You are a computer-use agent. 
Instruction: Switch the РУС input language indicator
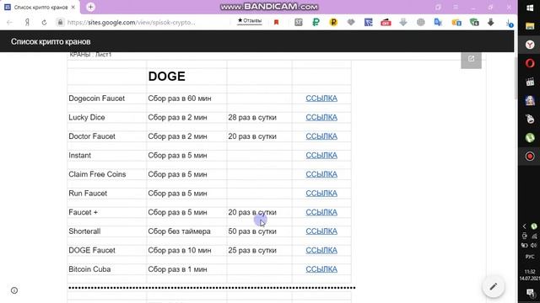(x=530, y=257)
